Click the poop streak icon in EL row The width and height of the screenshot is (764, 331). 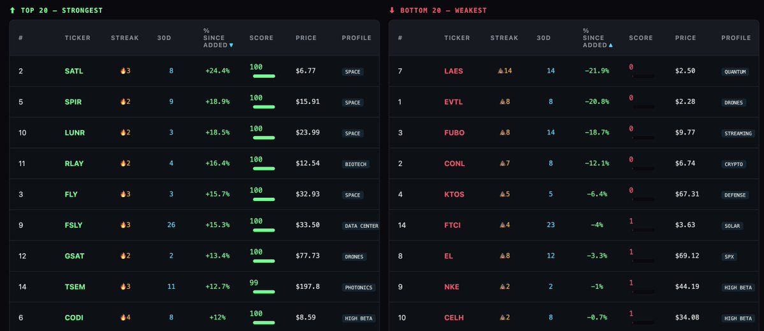click(x=502, y=256)
